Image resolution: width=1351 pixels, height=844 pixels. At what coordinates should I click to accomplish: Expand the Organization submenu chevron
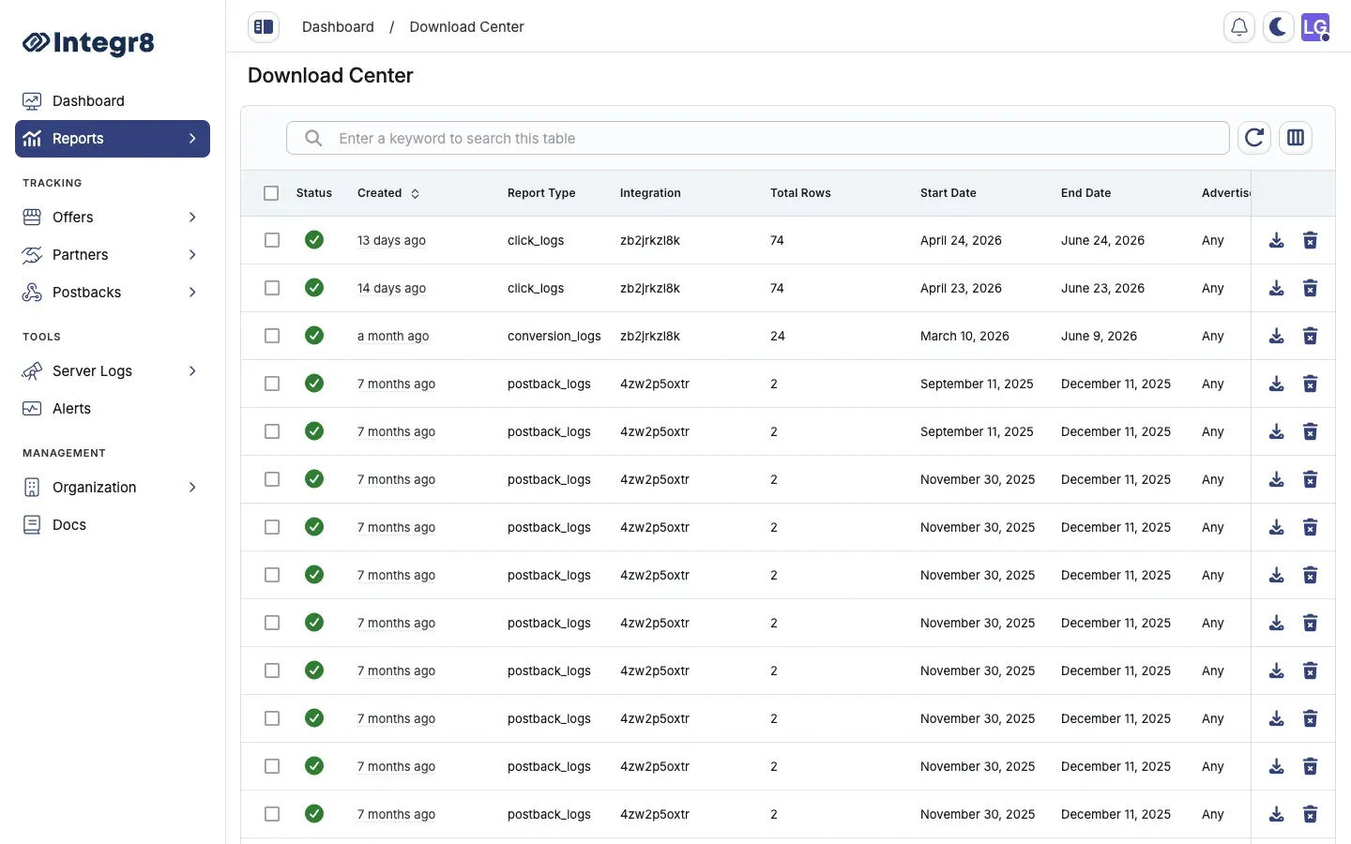192,487
